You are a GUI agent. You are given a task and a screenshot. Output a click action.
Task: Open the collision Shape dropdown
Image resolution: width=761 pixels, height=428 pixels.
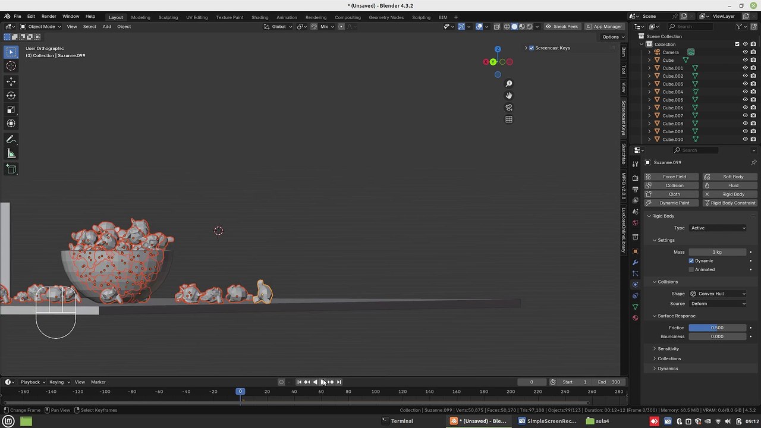[718, 294]
